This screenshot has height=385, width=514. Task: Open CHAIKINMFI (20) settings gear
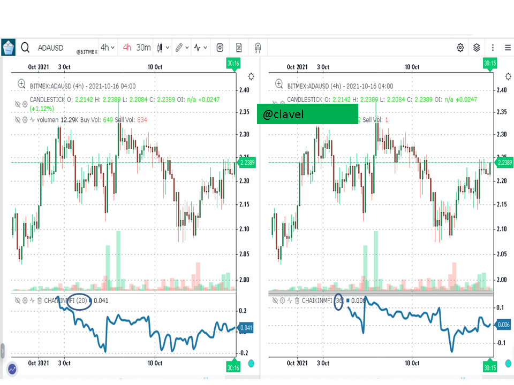(25, 301)
